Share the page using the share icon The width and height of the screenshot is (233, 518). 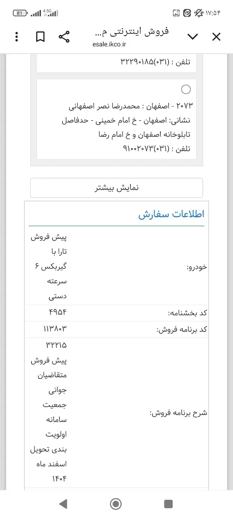coord(64,36)
